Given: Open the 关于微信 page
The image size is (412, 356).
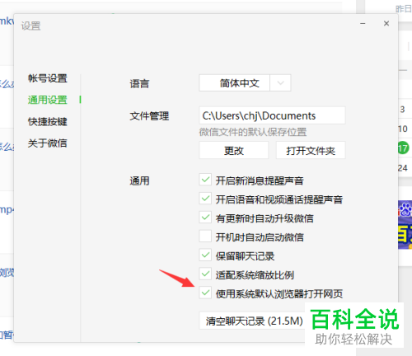Looking at the screenshot, I should pos(47,143).
